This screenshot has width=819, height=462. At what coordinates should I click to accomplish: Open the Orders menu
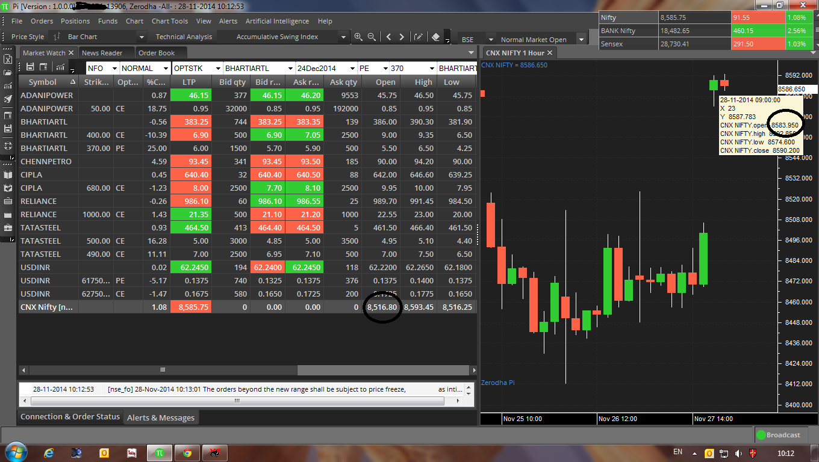42,21
